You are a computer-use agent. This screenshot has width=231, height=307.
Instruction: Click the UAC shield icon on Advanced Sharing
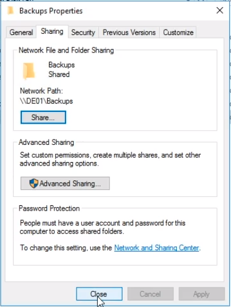pyautogui.click(x=34, y=183)
